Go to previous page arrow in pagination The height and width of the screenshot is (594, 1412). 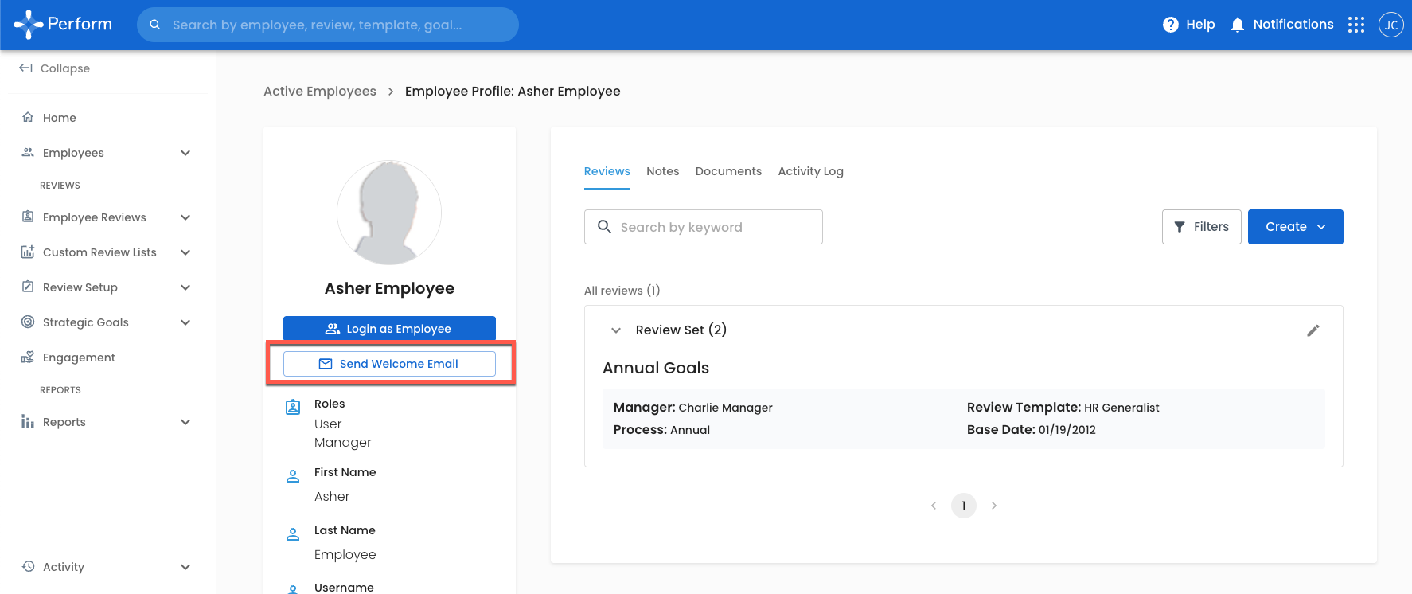(934, 506)
